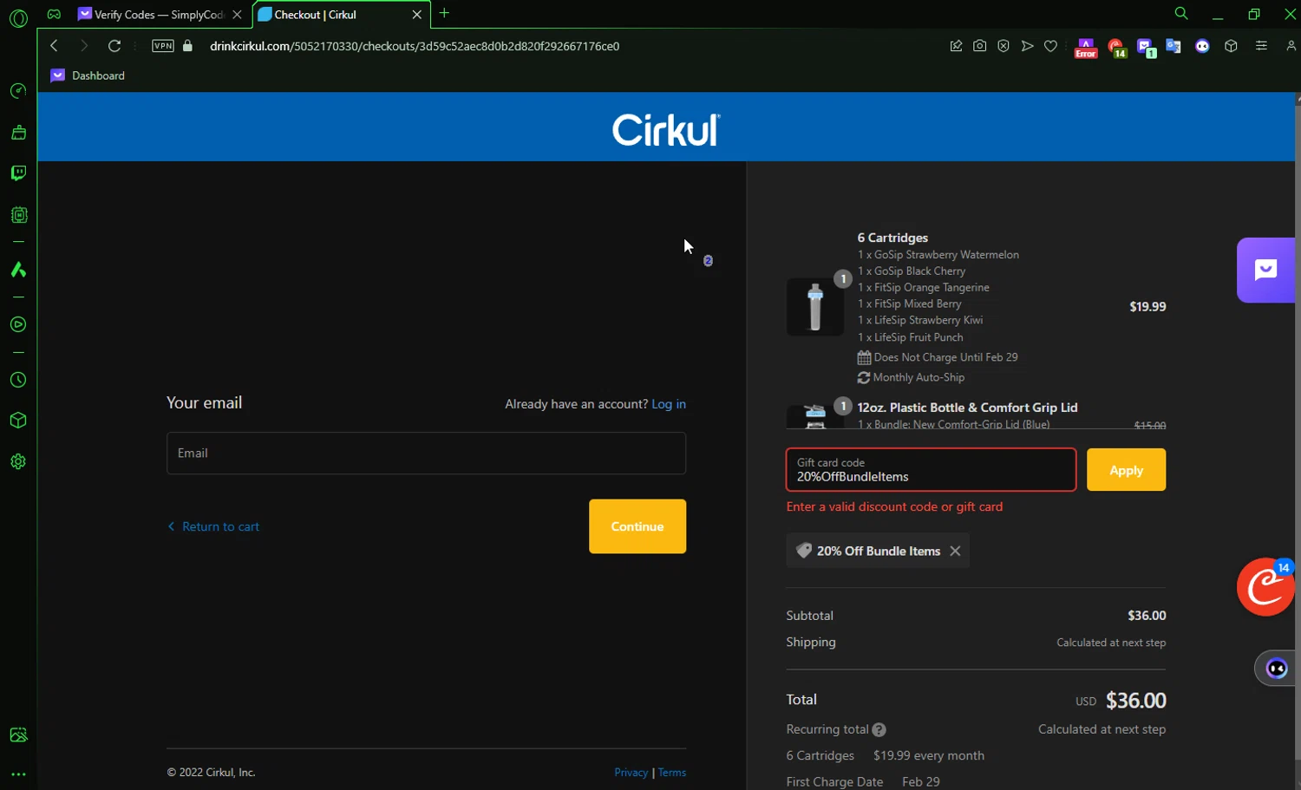This screenshot has height=790, width=1301.
Task: Open the CPU chip icon in sidebar
Action: point(18,215)
